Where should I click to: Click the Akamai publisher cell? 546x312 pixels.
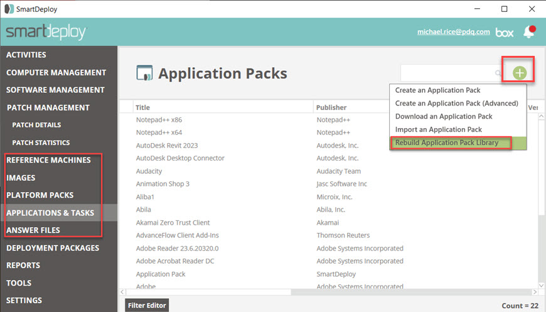tap(328, 222)
